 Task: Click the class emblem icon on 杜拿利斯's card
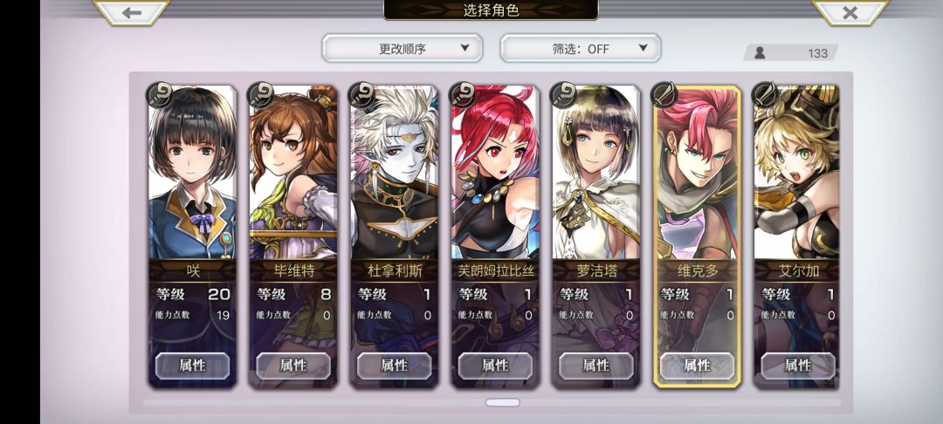pyautogui.click(x=361, y=95)
